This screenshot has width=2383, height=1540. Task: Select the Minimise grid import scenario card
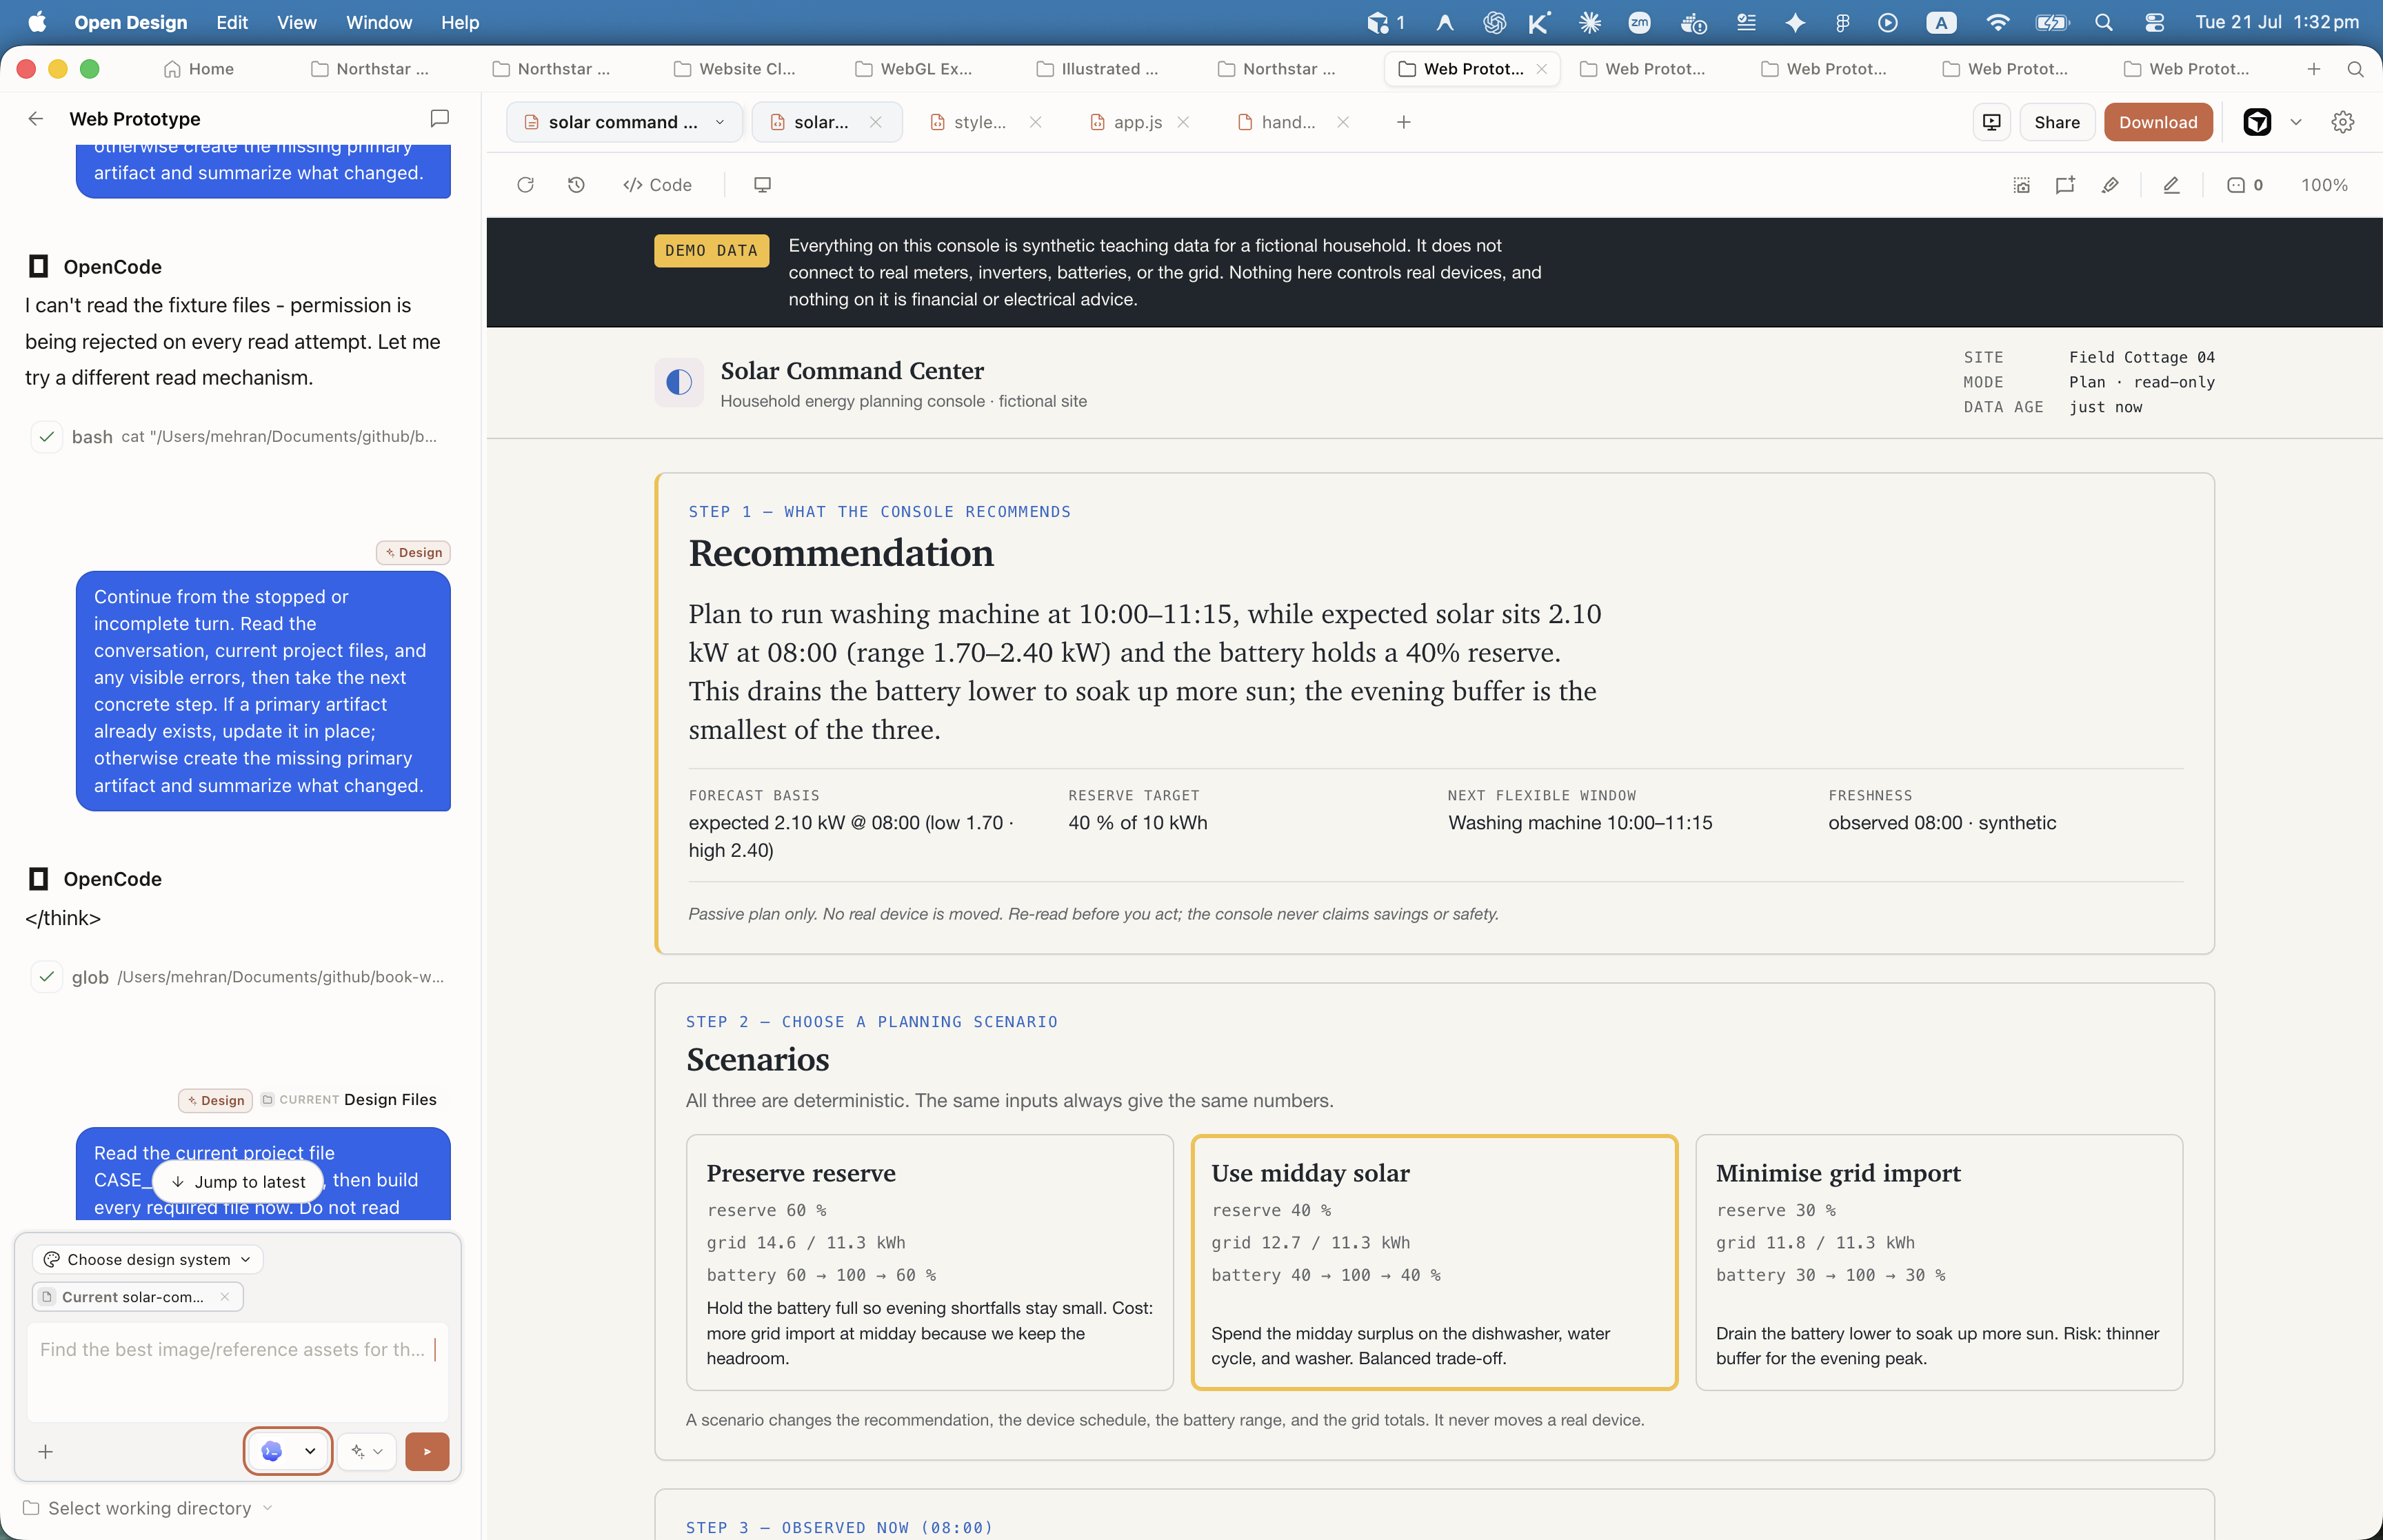[1939, 1262]
